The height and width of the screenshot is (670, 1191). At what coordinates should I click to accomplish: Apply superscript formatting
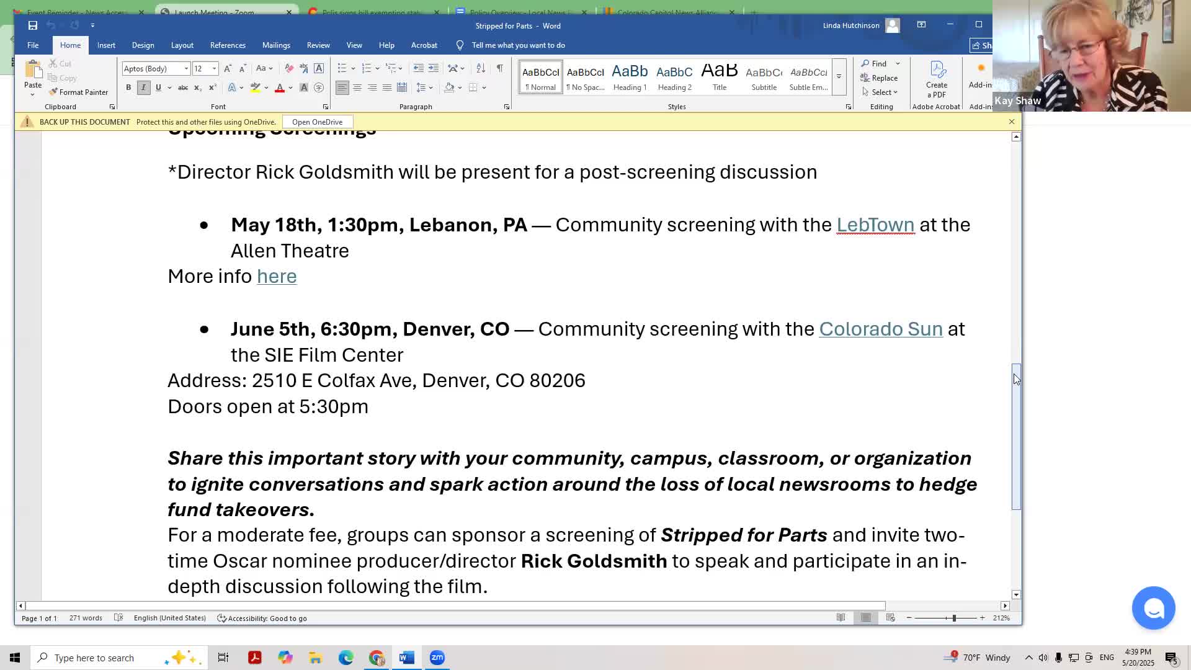[x=213, y=87]
